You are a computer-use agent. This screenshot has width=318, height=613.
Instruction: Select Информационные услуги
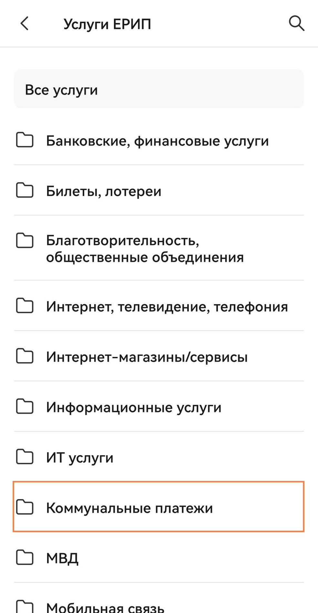pos(134,407)
